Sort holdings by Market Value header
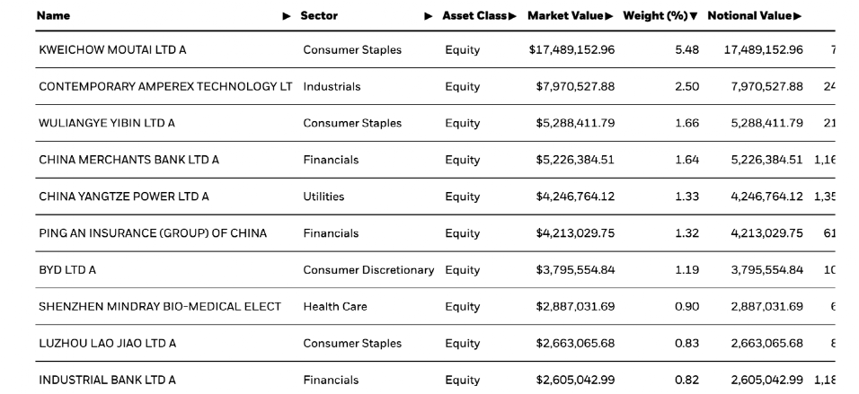 click(565, 16)
